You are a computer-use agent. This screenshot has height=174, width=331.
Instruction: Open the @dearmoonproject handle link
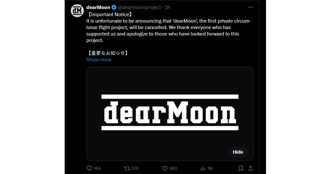[x=140, y=7]
